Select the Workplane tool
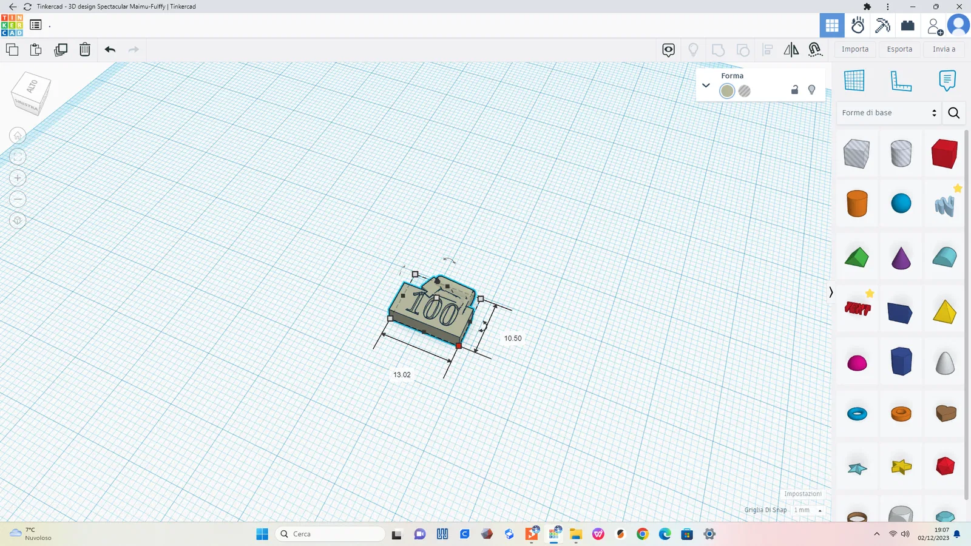 pyautogui.click(x=854, y=81)
